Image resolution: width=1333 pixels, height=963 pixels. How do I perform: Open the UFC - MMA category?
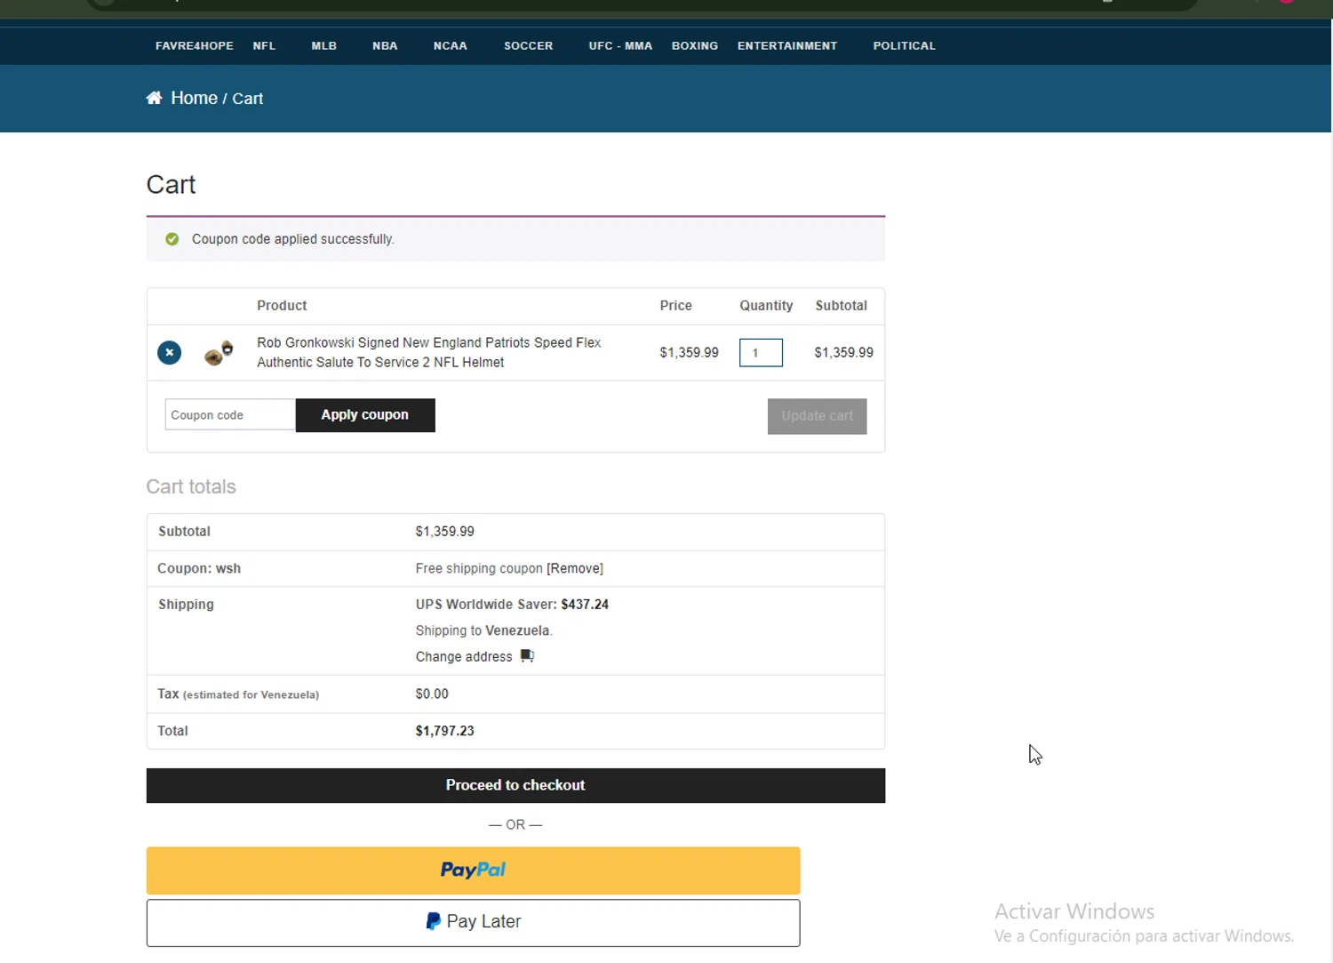point(620,46)
